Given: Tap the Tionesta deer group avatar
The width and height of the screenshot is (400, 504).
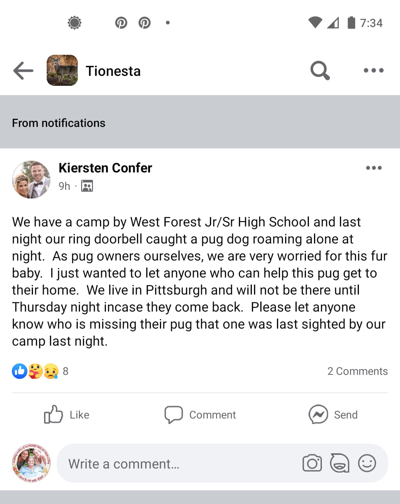Looking at the screenshot, I should pyautogui.click(x=62, y=70).
